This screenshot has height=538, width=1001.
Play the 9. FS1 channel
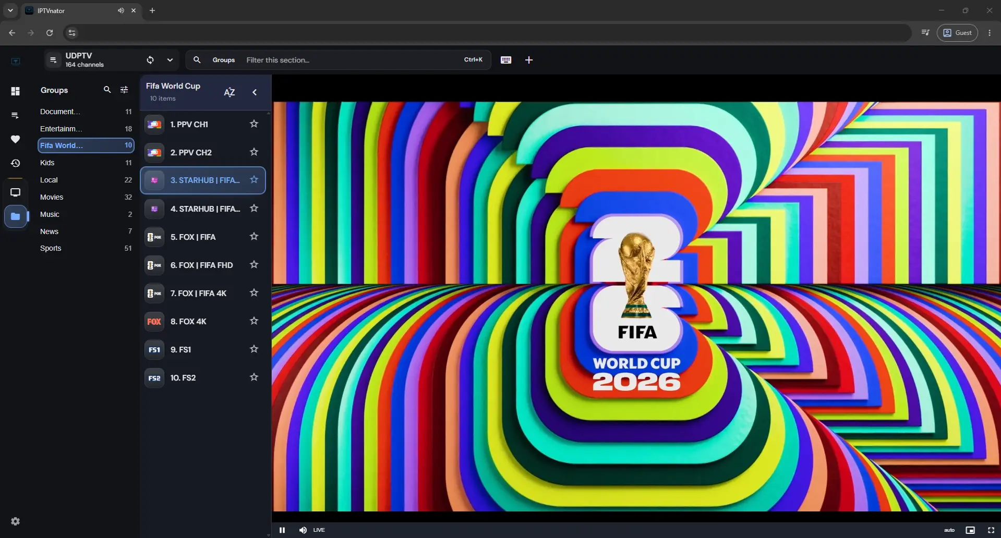203,349
